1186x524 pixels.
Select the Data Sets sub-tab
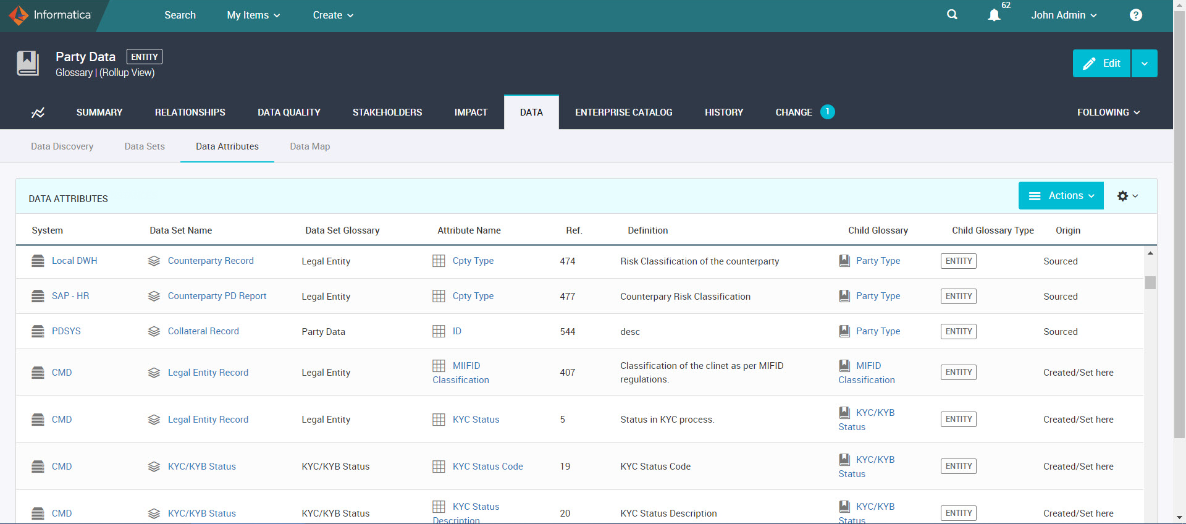pos(145,146)
